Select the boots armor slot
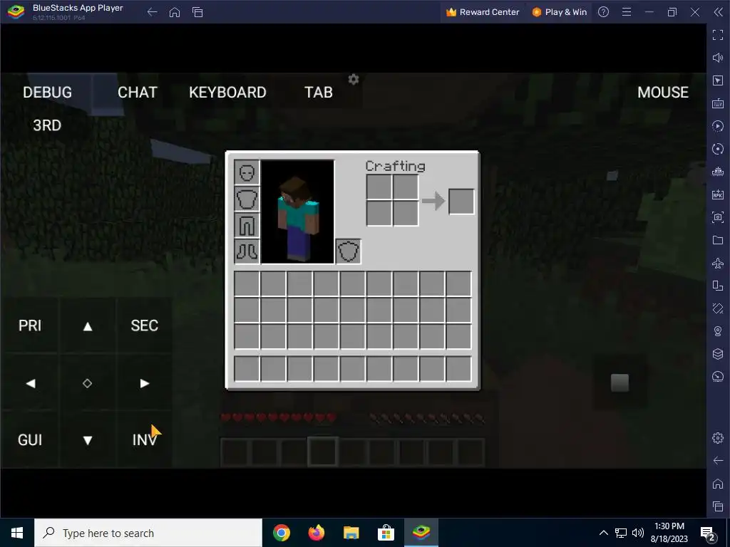 [247, 251]
